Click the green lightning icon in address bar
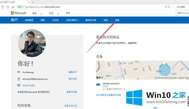The image size is (189, 109). click(169, 7)
